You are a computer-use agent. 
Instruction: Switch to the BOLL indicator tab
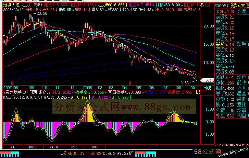click(x=33, y=147)
